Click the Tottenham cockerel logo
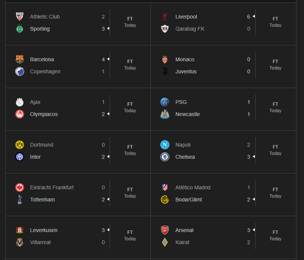 20,200
